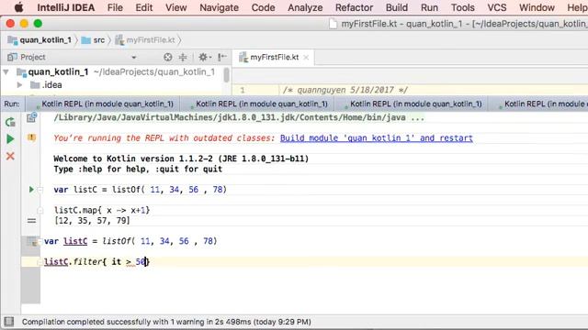This screenshot has width=588, height=330.
Task: Click the Java path output line
Action: [x=239, y=118]
